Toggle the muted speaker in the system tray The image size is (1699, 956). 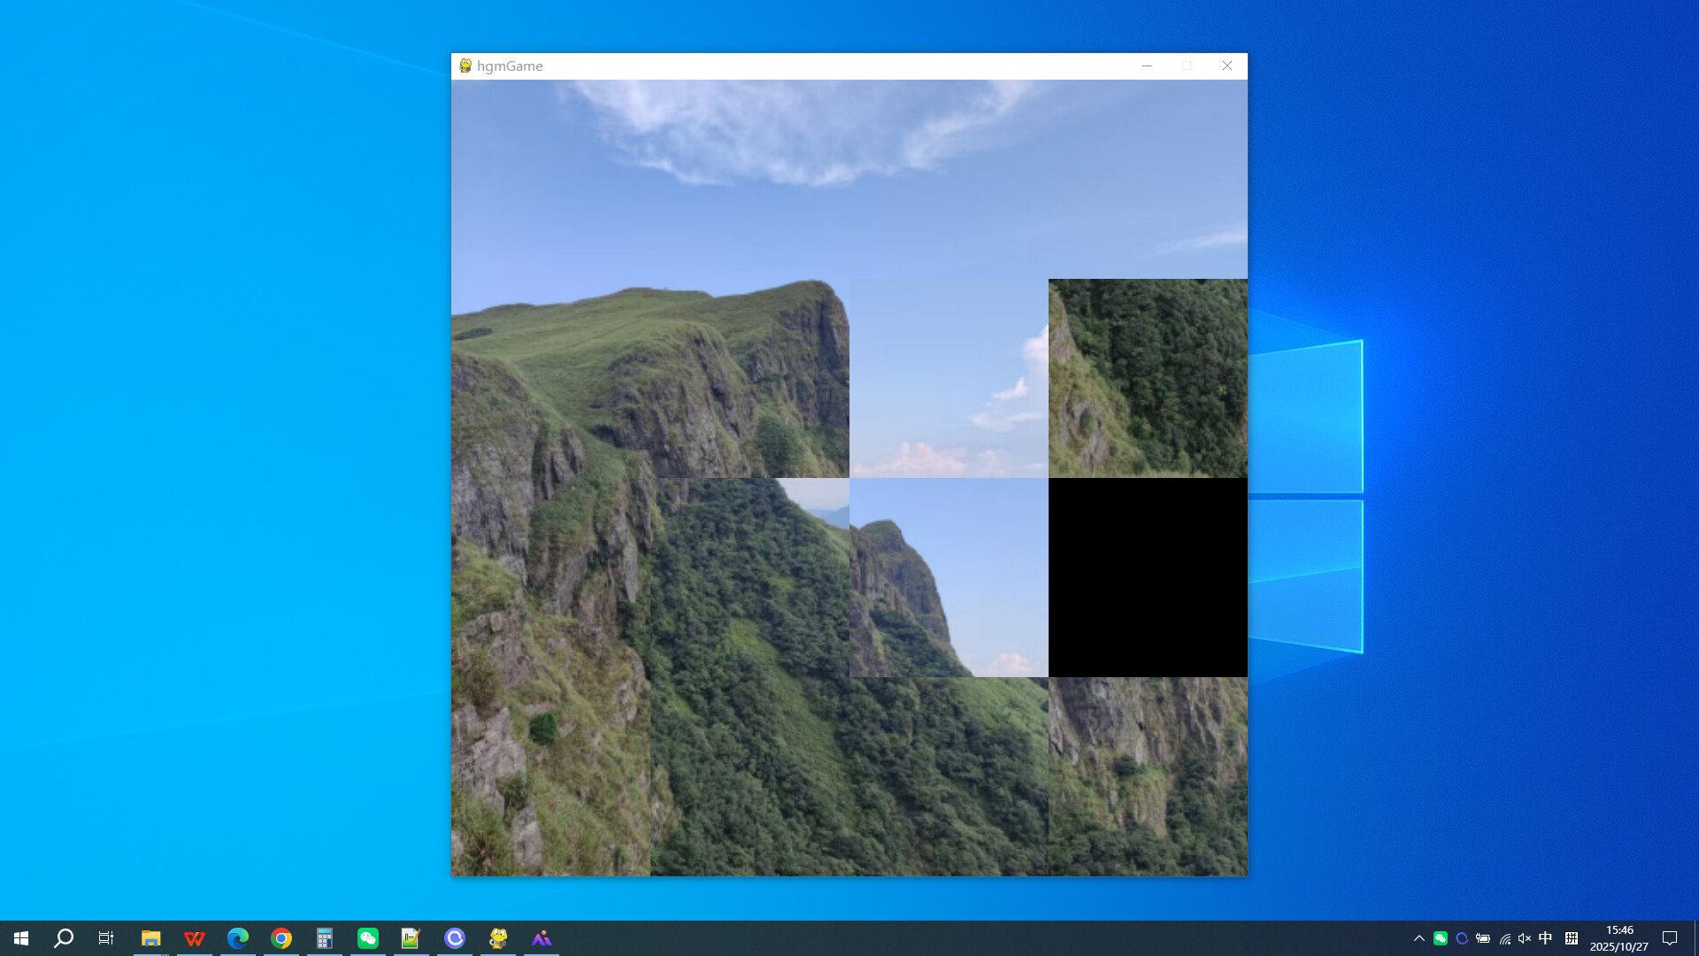coord(1523,938)
